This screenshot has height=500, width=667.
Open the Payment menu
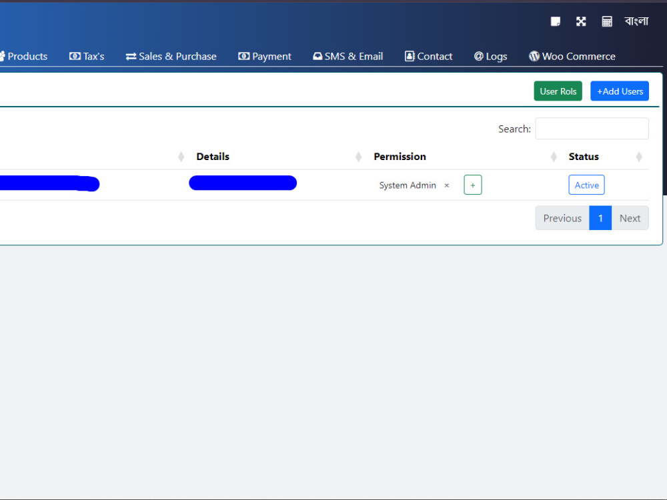click(x=265, y=56)
